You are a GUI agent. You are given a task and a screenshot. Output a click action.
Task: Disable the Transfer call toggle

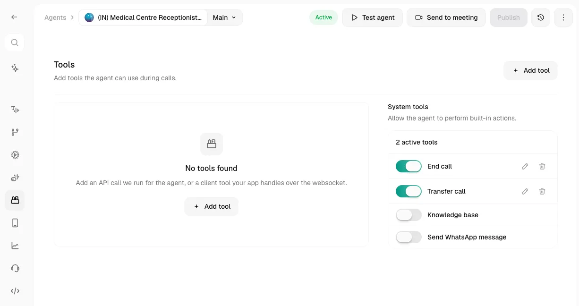click(409, 191)
